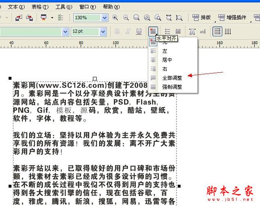
Task: Click Zoom to Page icon
Action: point(158,18)
